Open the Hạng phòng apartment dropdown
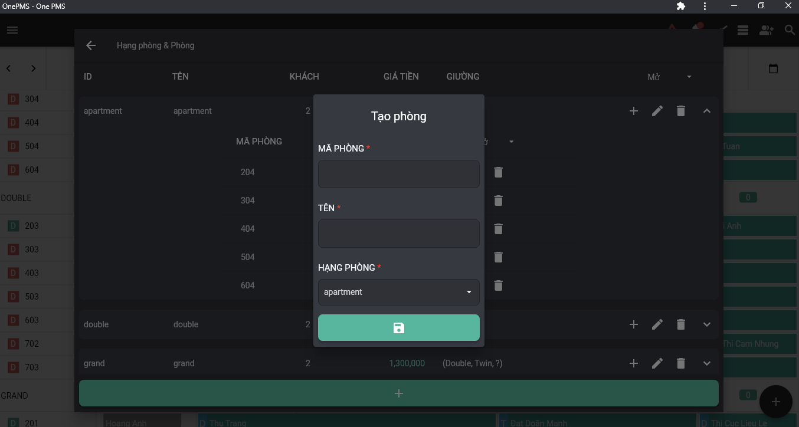 (x=399, y=292)
